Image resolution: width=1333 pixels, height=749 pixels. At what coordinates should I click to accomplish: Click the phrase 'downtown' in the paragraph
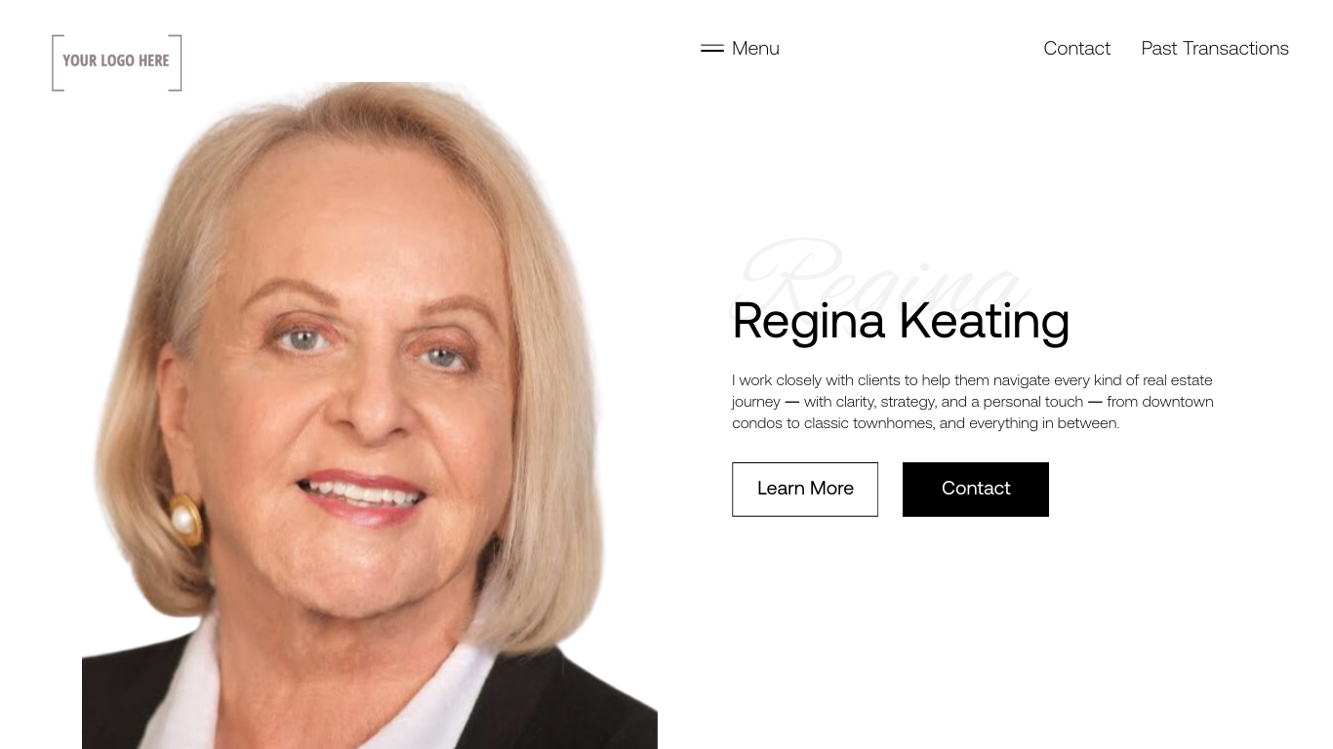[1178, 402]
